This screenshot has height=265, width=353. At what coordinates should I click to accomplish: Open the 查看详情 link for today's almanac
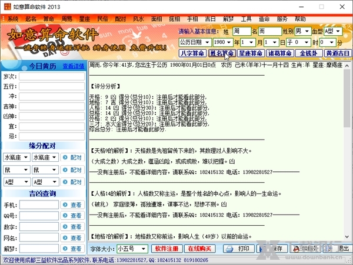[74, 66]
